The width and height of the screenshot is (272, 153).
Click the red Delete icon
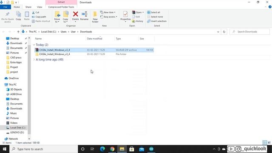coord(76,14)
